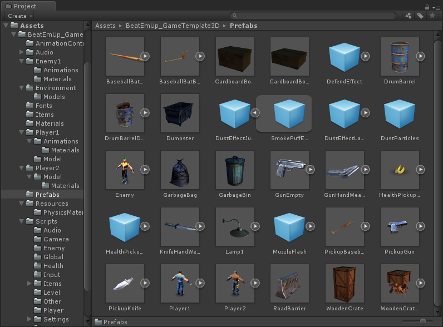Screen dimensions: 443x327
Task: Open the search by label filter
Action: pyautogui.click(x=420, y=16)
